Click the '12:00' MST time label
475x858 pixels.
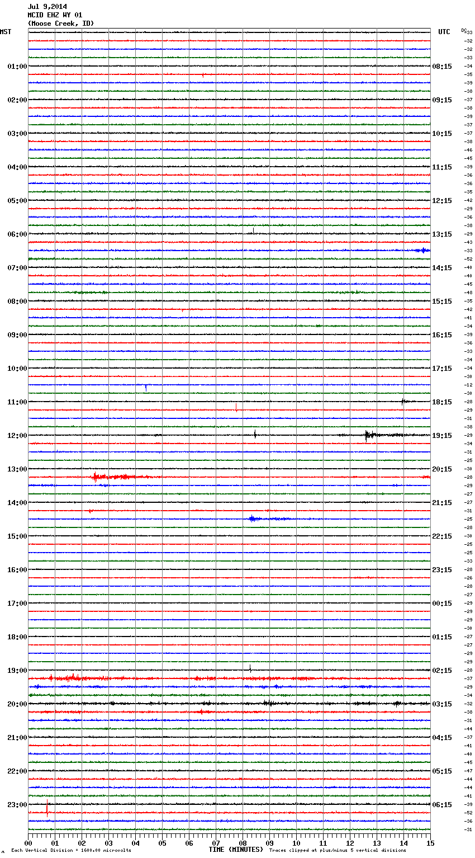pyautogui.click(x=17, y=436)
